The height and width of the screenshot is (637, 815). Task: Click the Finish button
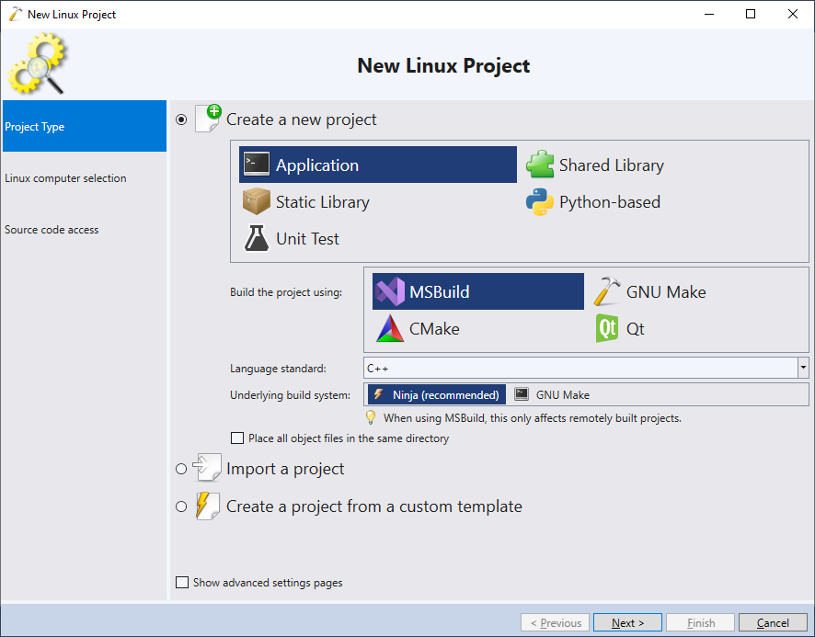pyautogui.click(x=700, y=622)
